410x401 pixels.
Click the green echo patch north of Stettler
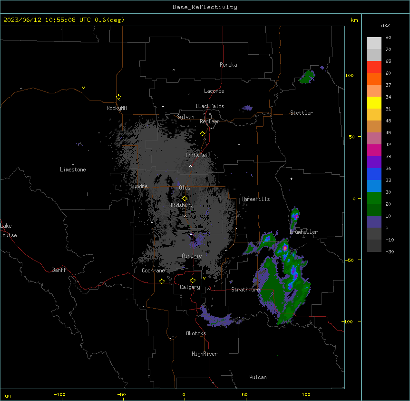tap(307, 77)
